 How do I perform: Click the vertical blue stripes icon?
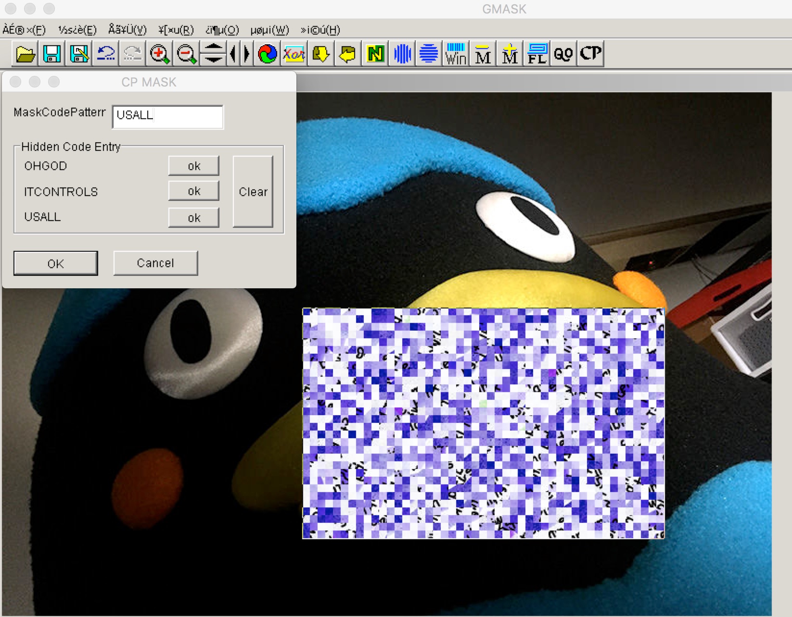pyautogui.click(x=402, y=53)
